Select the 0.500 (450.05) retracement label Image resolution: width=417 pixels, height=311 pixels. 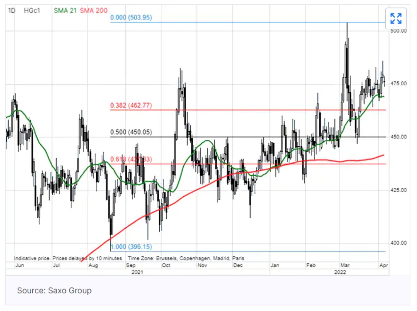pos(131,133)
